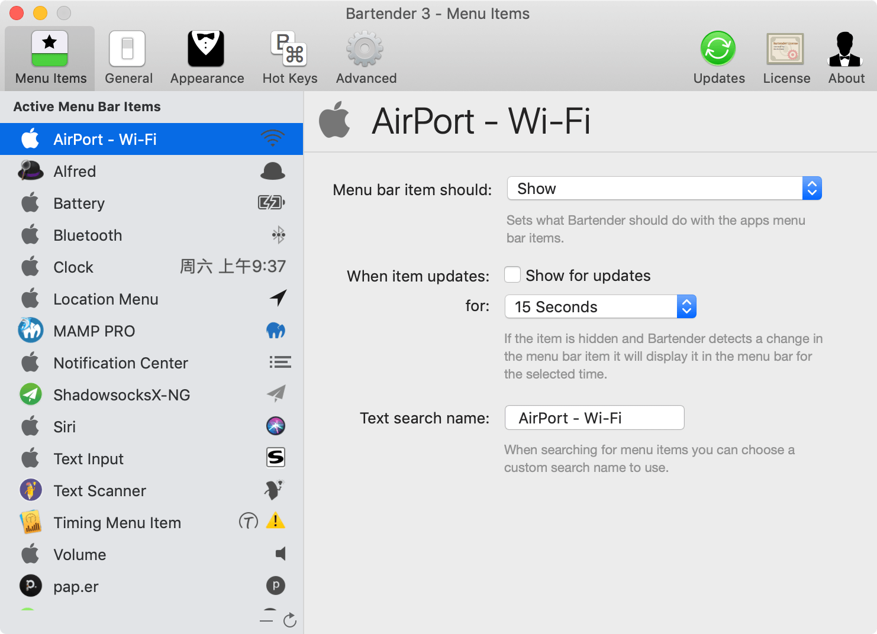
Task: Click the Alfred app icon at row start
Action: 31,170
